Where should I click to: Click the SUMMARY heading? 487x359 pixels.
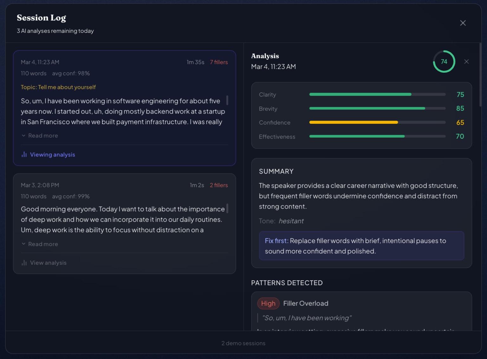pos(276,171)
